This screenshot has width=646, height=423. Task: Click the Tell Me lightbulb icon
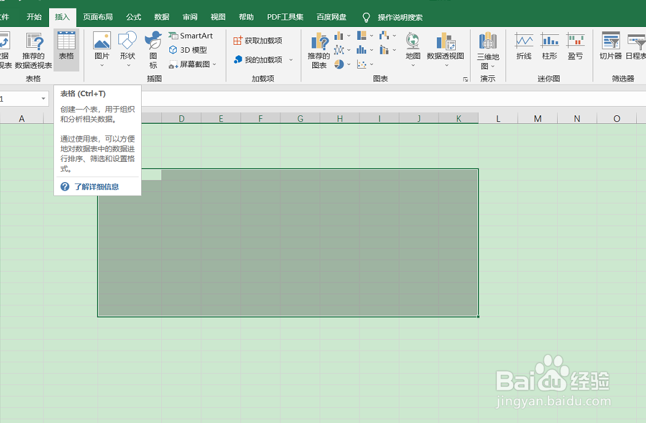tap(366, 17)
